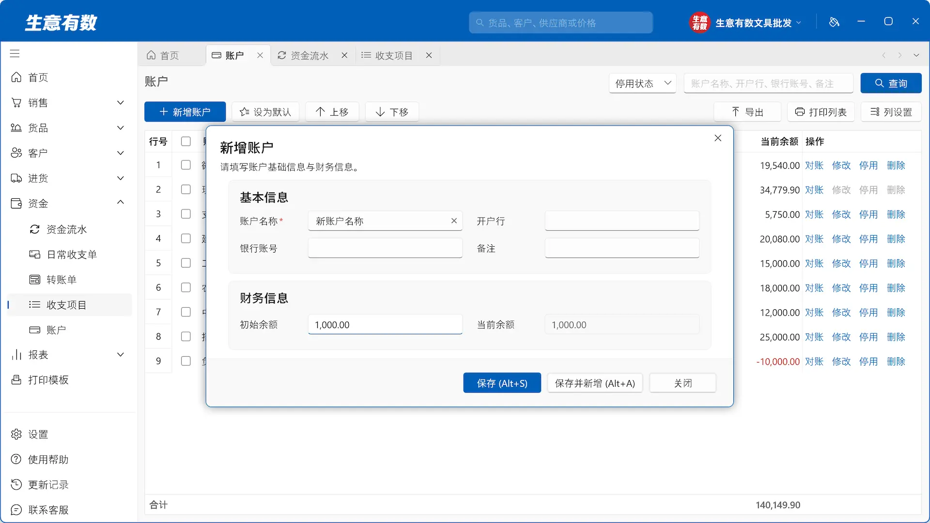Click the hamburger menu icon in sidebar
The height and width of the screenshot is (523, 930).
(x=15, y=54)
